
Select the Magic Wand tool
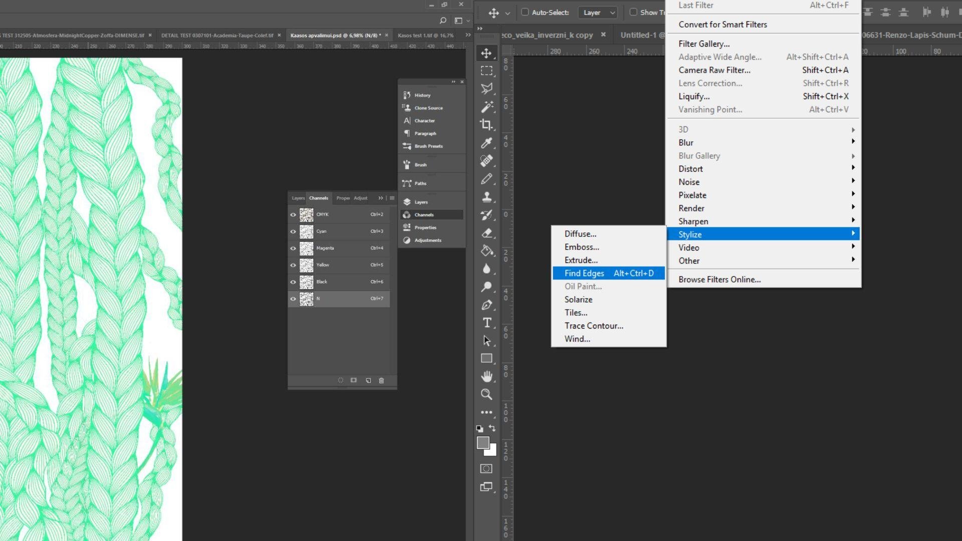(x=486, y=107)
